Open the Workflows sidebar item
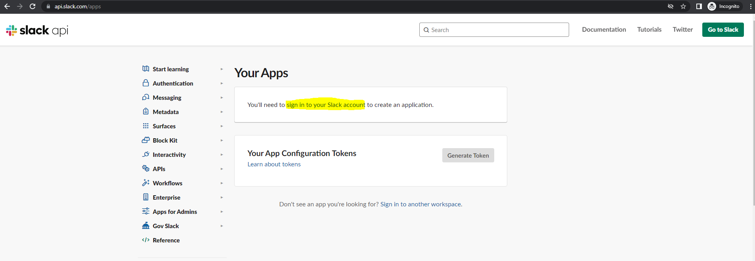The image size is (755, 261). point(167,183)
